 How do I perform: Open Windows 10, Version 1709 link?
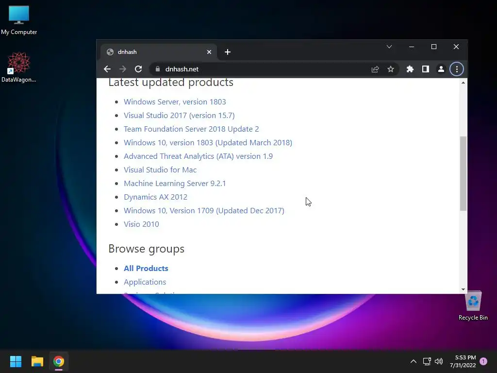coord(204,211)
